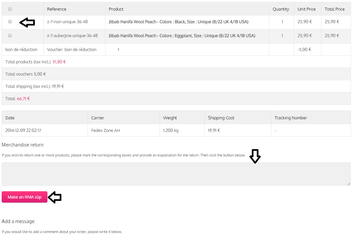Click the resize handle of the return textarea
Image resolution: width=353 pixels, height=235 pixels.
[349, 184]
